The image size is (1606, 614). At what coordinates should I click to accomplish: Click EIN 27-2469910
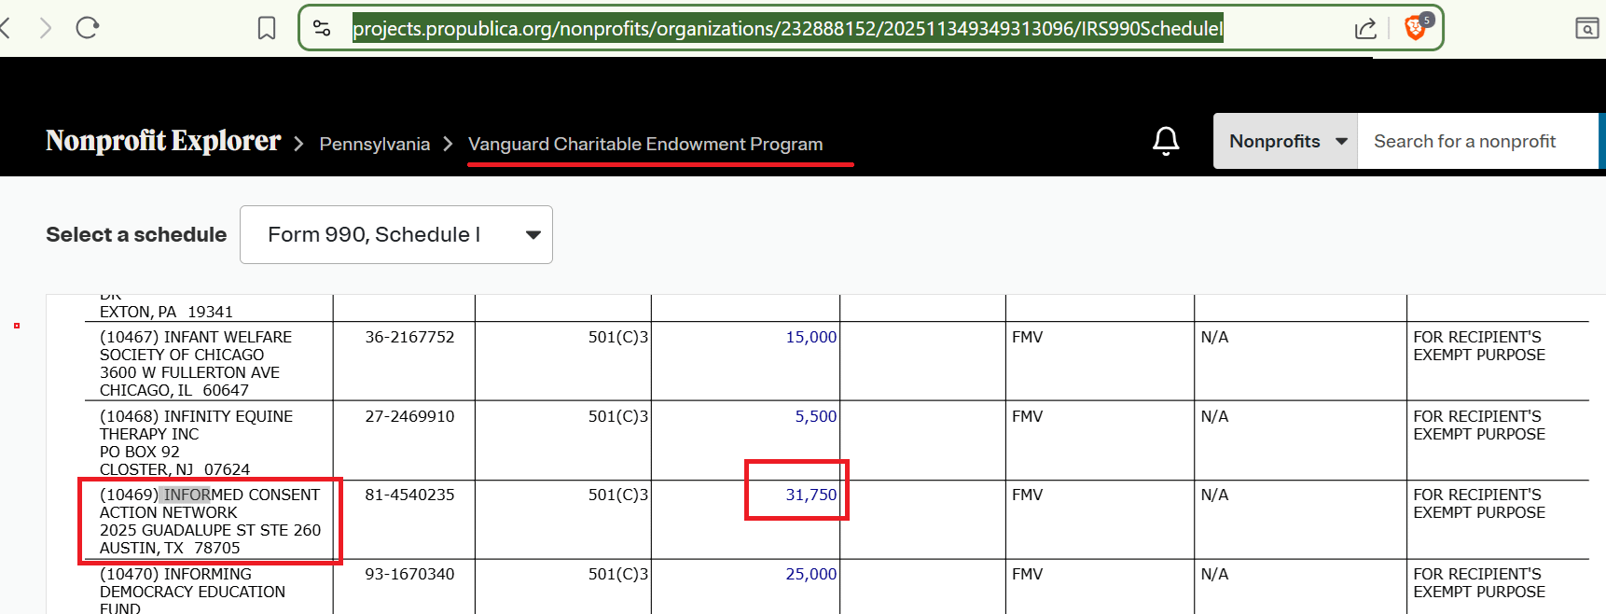[409, 416]
